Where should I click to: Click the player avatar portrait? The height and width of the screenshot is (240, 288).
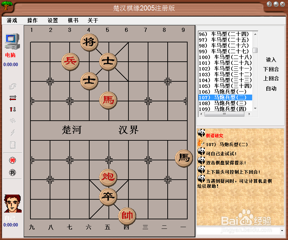tap(13, 203)
